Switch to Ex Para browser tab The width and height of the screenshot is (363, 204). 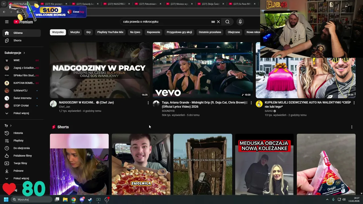coord(242,4)
